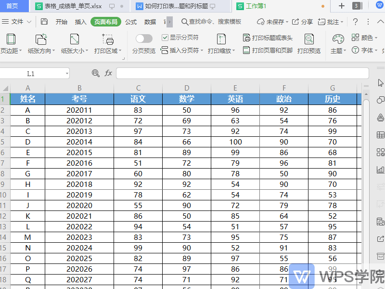The height and width of the screenshot is (289, 385).
Task: Click the 批注 comment icon
Action: click(x=321, y=22)
